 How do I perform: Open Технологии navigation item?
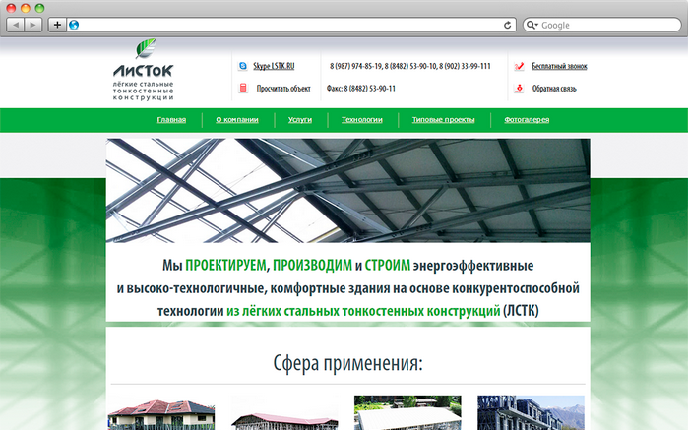tap(361, 120)
